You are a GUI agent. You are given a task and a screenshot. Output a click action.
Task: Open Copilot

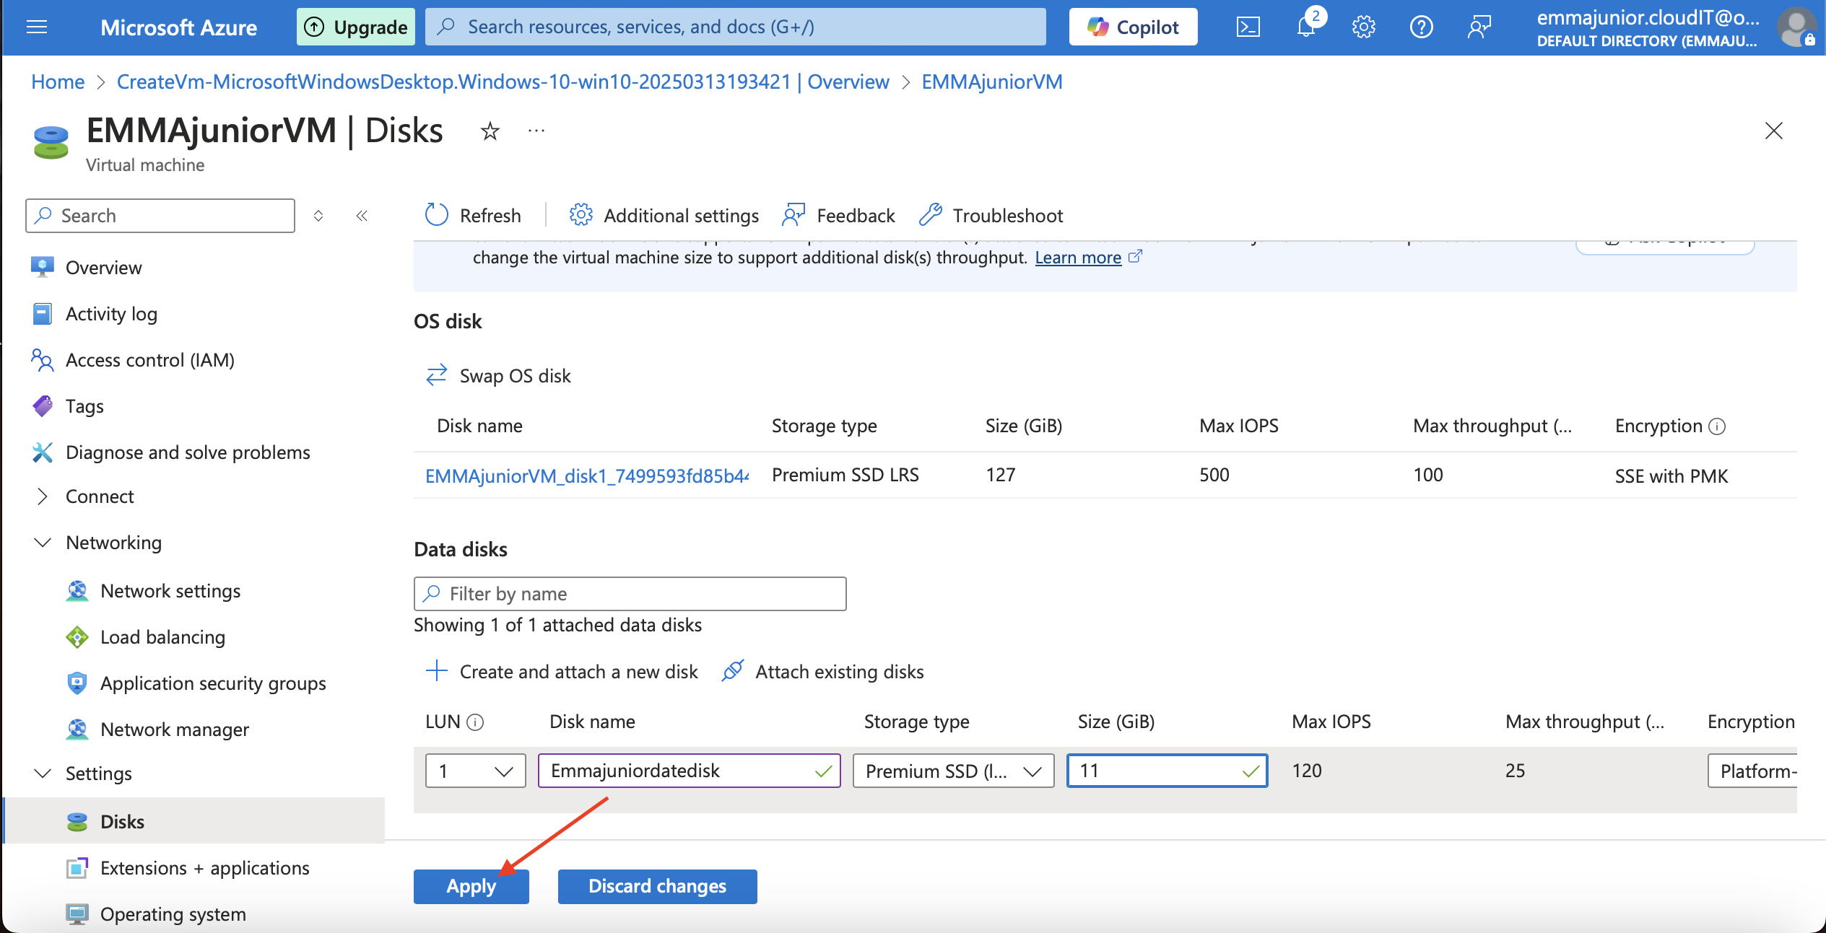click(1133, 27)
